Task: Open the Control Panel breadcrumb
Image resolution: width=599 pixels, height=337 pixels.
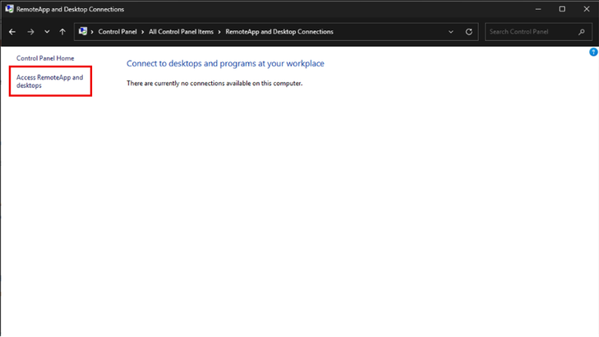Action: pyautogui.click(x=117, y=32)
